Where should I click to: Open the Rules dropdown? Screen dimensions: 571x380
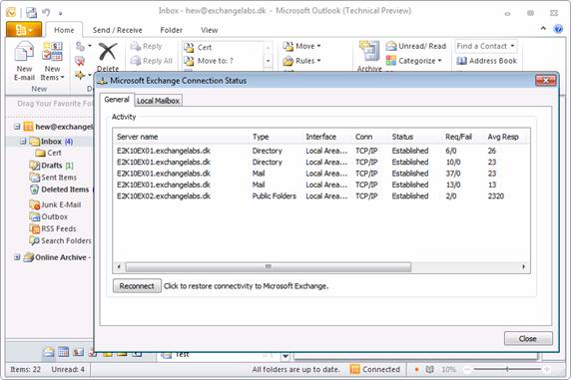[x=301, y=61]
